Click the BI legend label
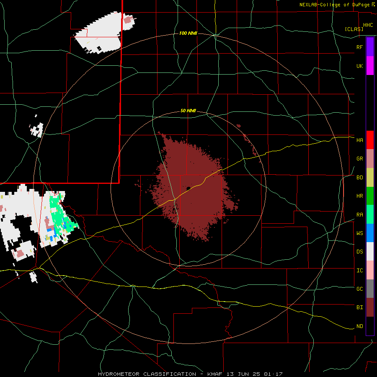The image size is (377, 377). [359, 307]
